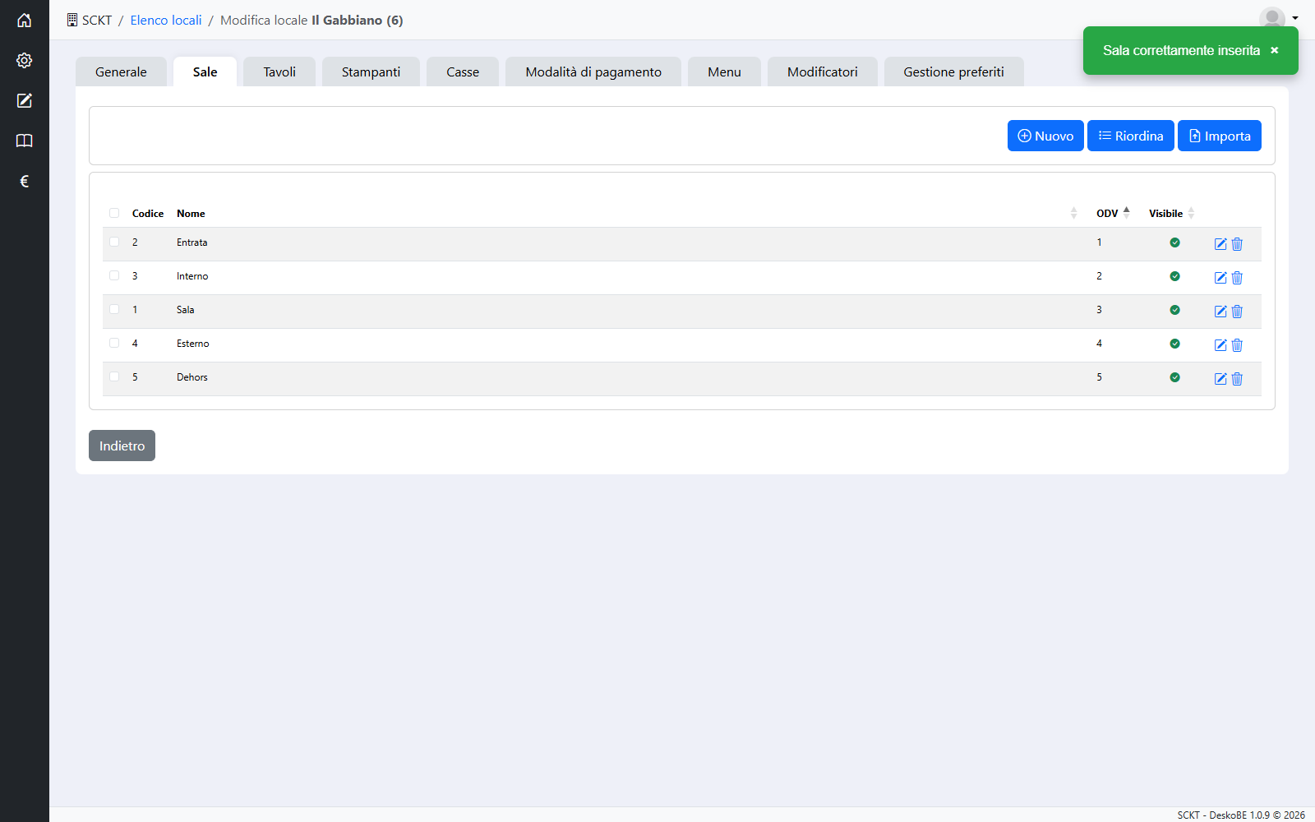The width and height of the screenshot is (1315, 822).
Task: Open the settings gear in sidebar
Action: [x=25, y=60]
